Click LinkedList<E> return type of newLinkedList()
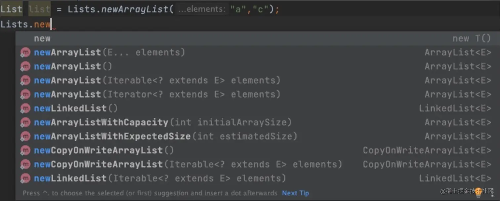Viewport: 500px width, 201px height. [x=455, y=108]
